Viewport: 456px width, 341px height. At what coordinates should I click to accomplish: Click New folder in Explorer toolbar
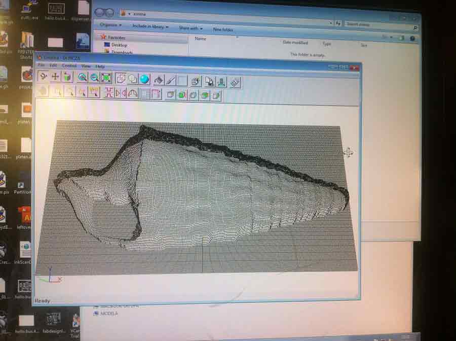223,29
